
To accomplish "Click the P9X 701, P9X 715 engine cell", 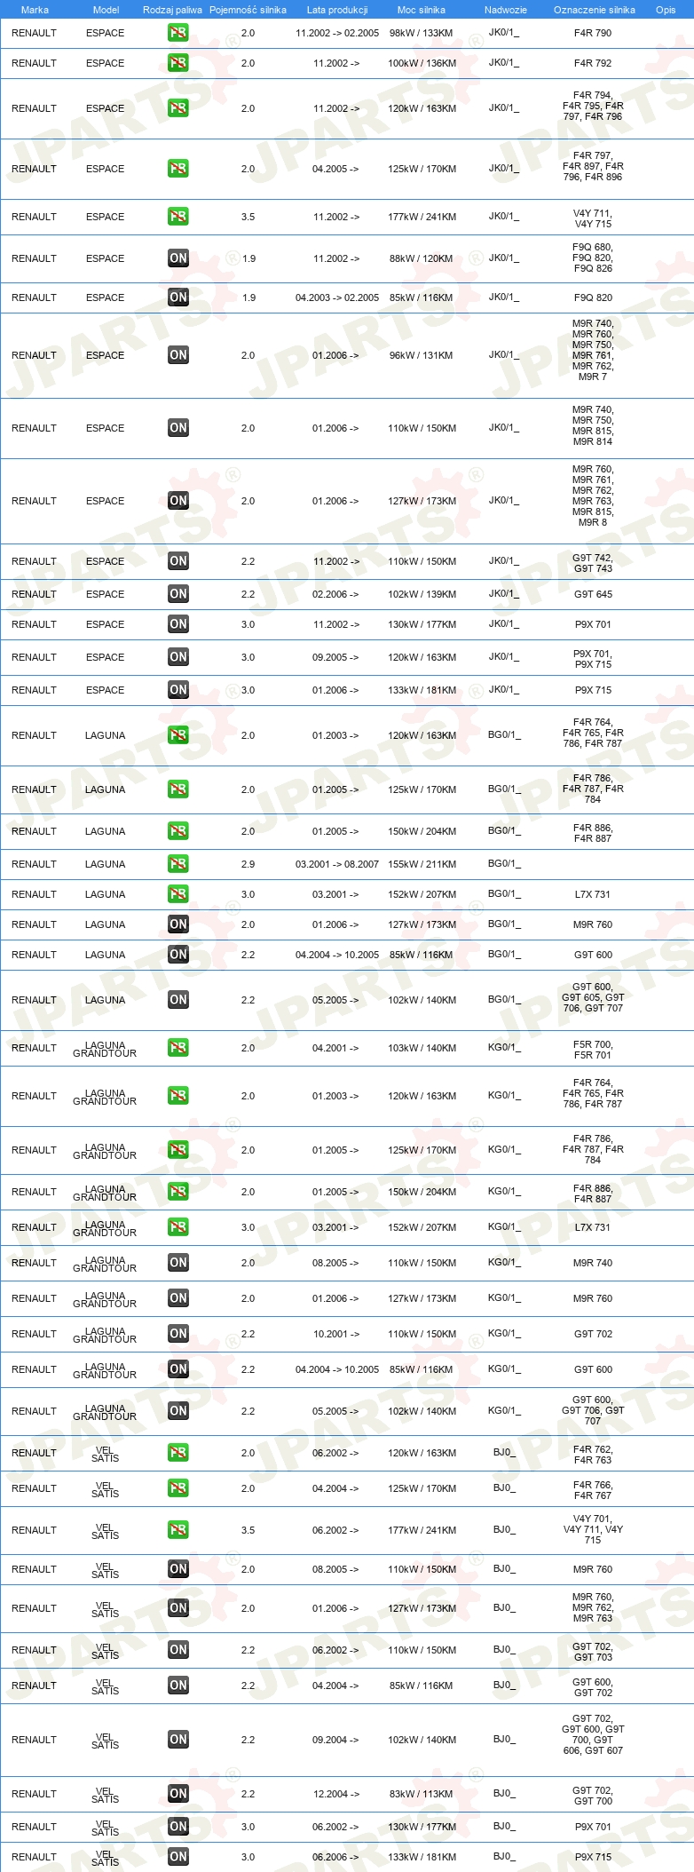I will [593, 658].
